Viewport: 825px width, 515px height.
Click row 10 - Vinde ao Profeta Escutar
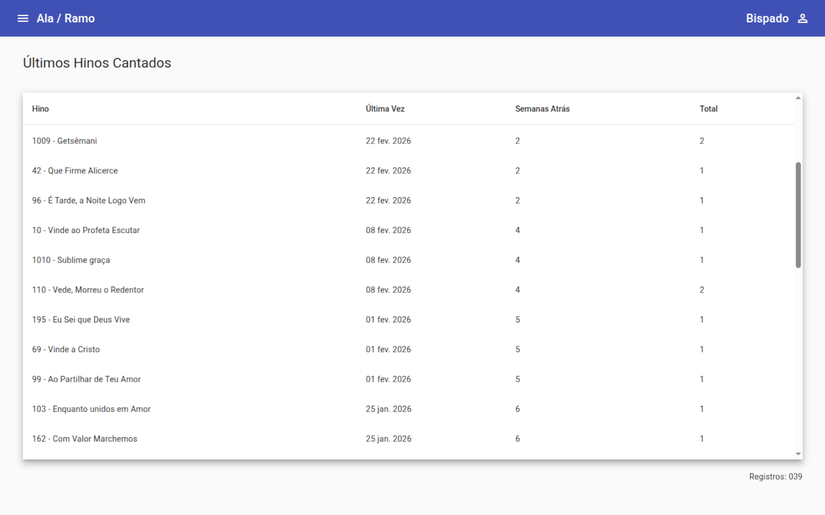pos(86,230)
